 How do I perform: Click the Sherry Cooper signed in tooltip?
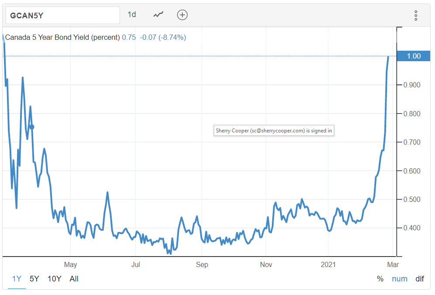coord(274,131)
